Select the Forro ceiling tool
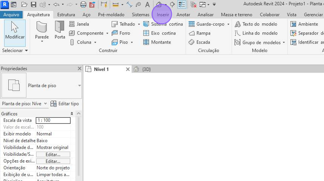The image size is (324, 181). pyautogui.click(x=121, y=33)
